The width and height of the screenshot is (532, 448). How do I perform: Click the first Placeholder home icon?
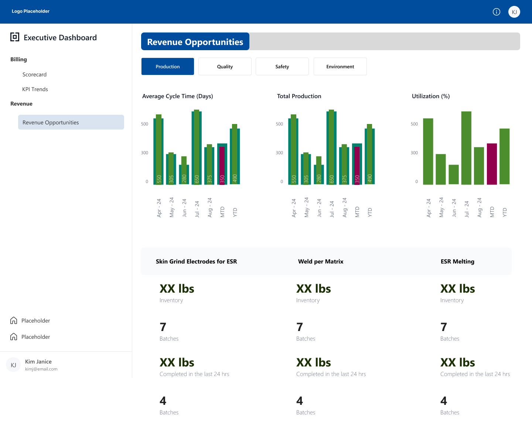[14, 320]
